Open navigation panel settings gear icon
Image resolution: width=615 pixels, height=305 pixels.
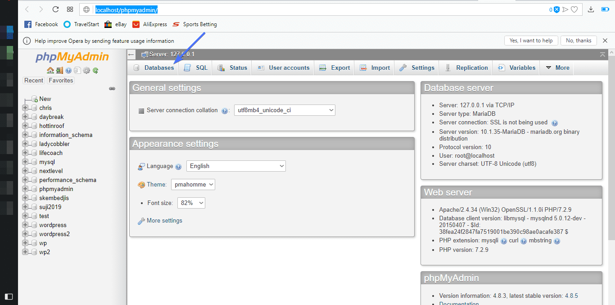pos(86,70)
